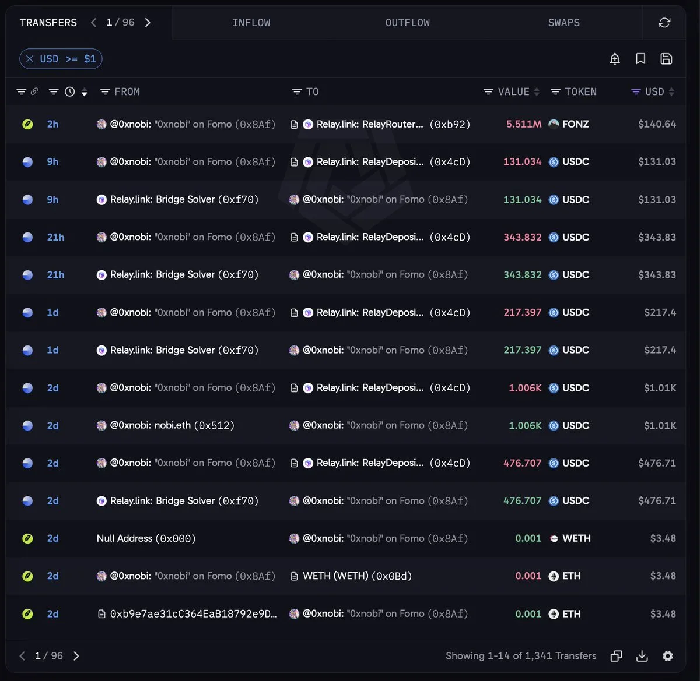Viewport: 700px width, 681px height.
Task: Open WETH (WETH) (0x0Bd) contract link
Action: [x=357, y=576]
